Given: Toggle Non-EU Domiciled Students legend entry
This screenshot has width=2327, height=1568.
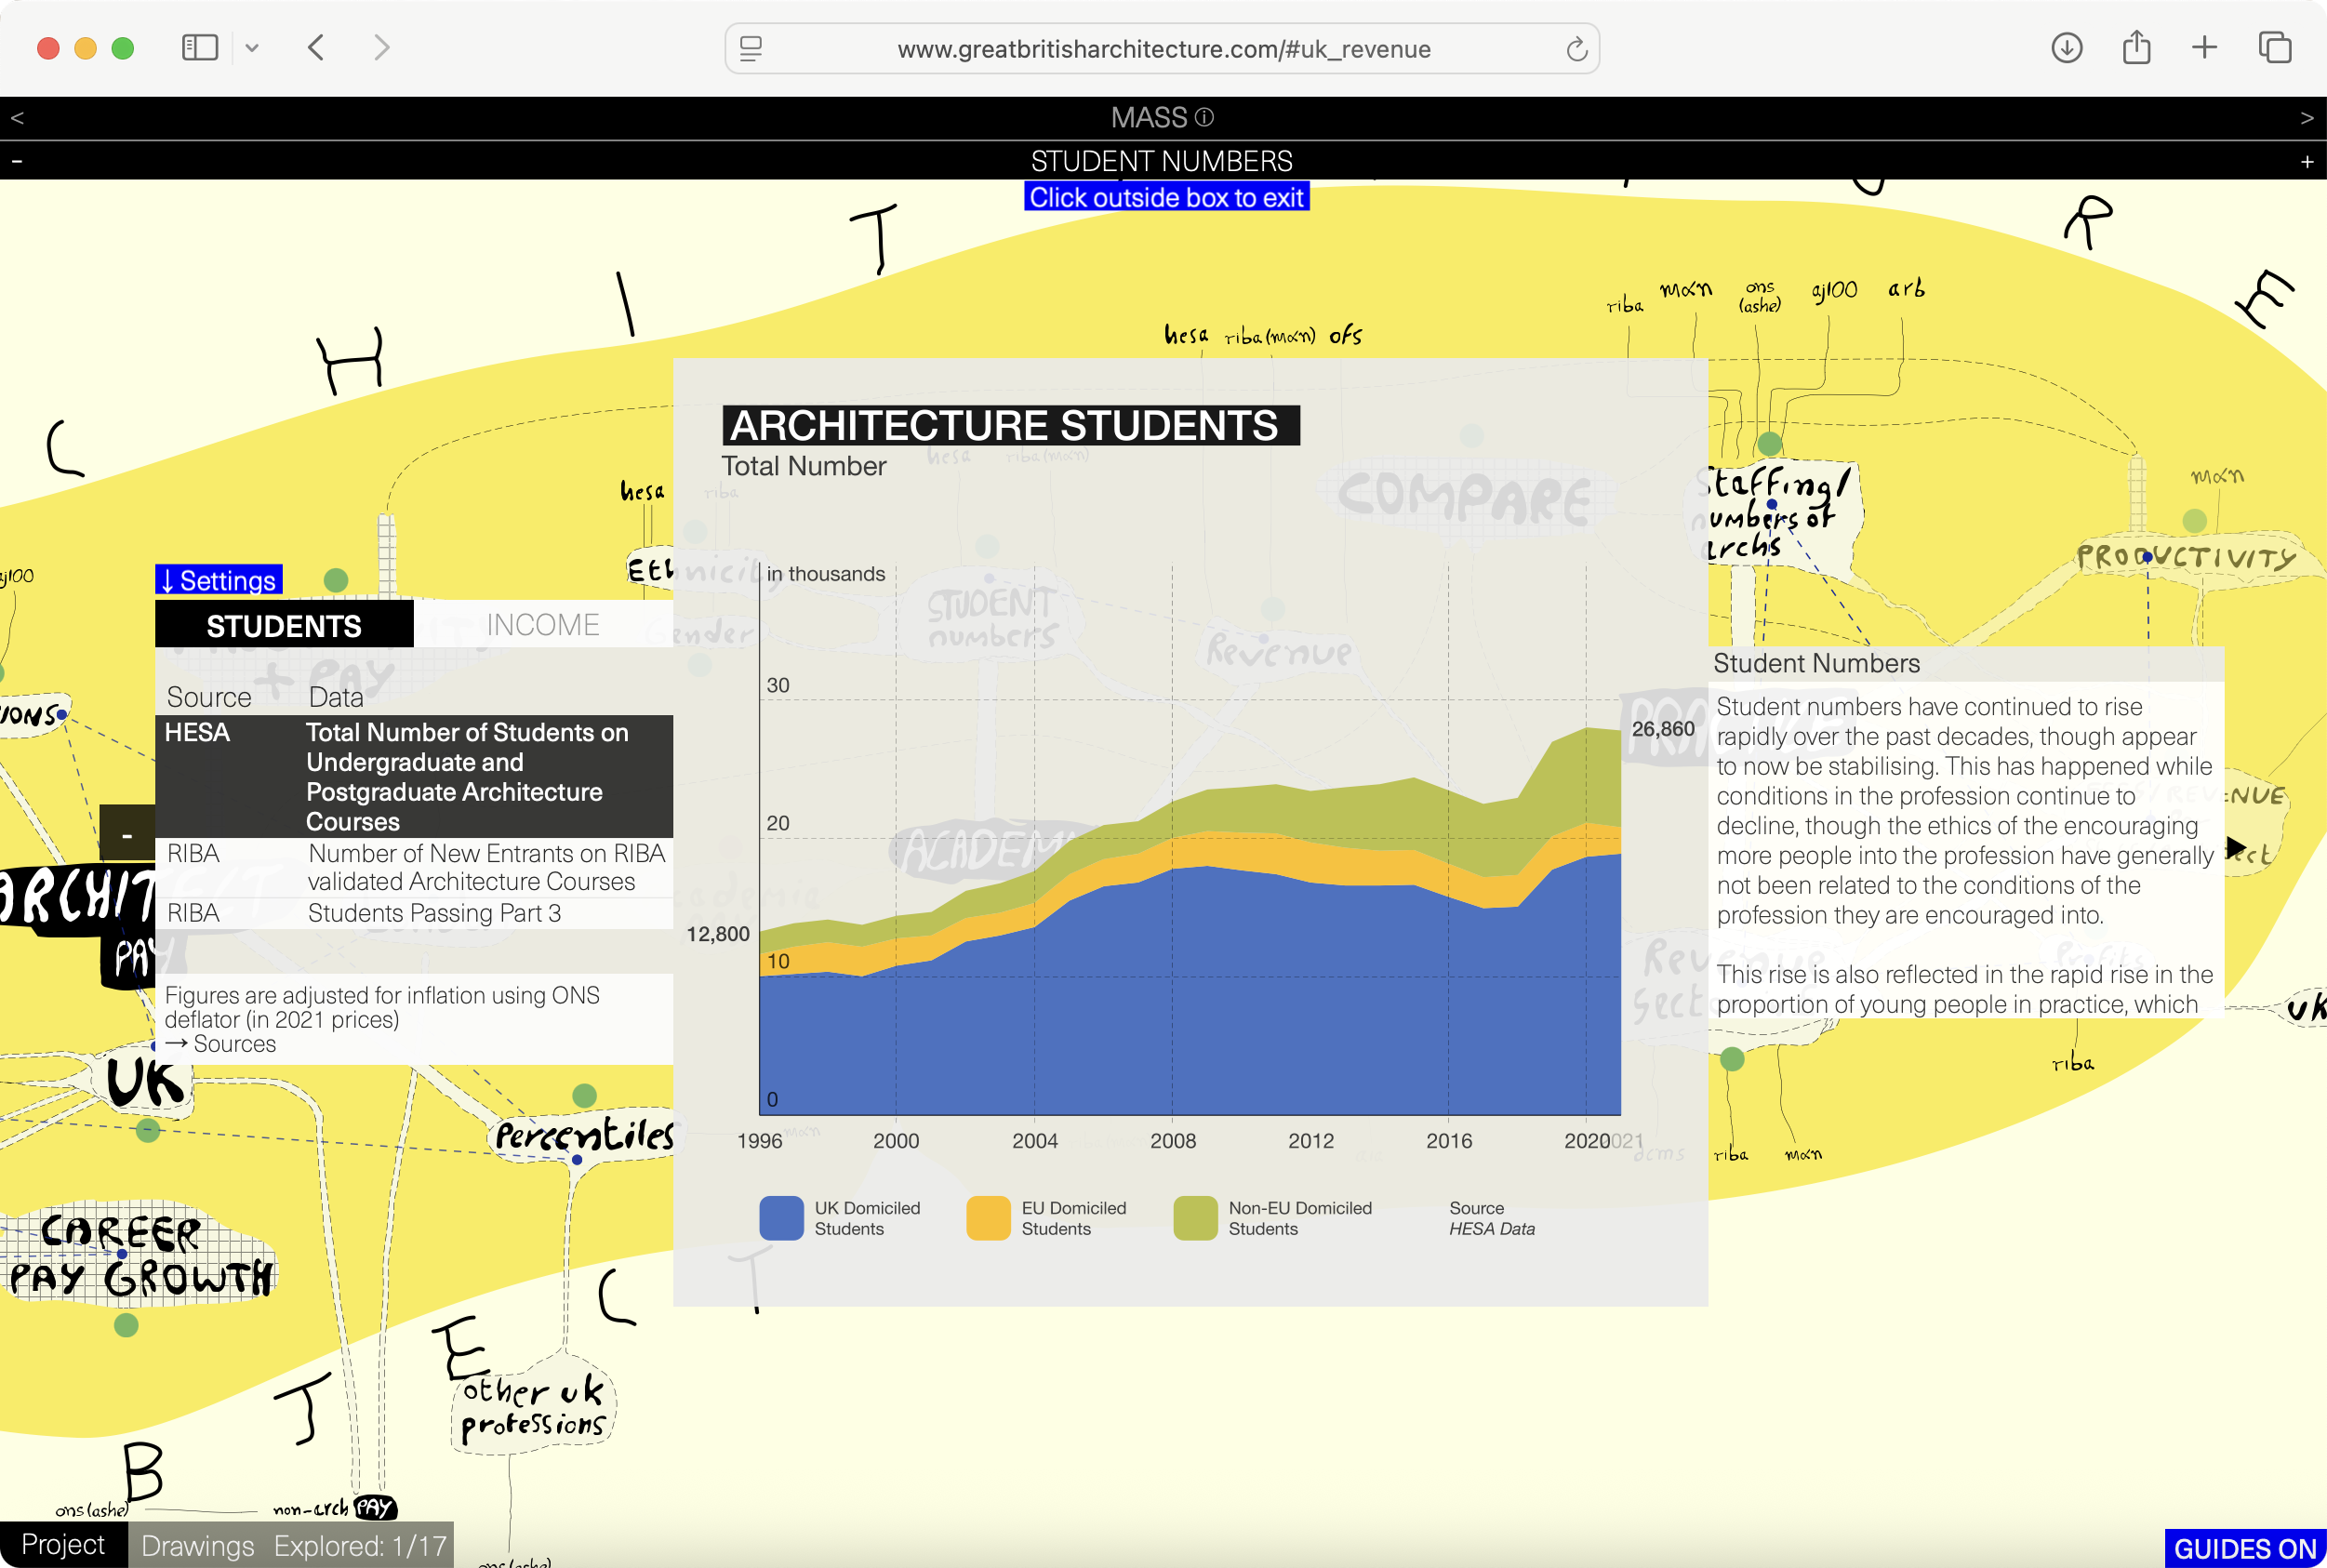Looking at the screenshot, I should click(1298, 1217).
